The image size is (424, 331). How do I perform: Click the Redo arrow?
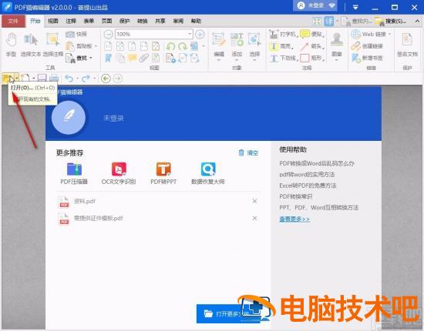86,79
